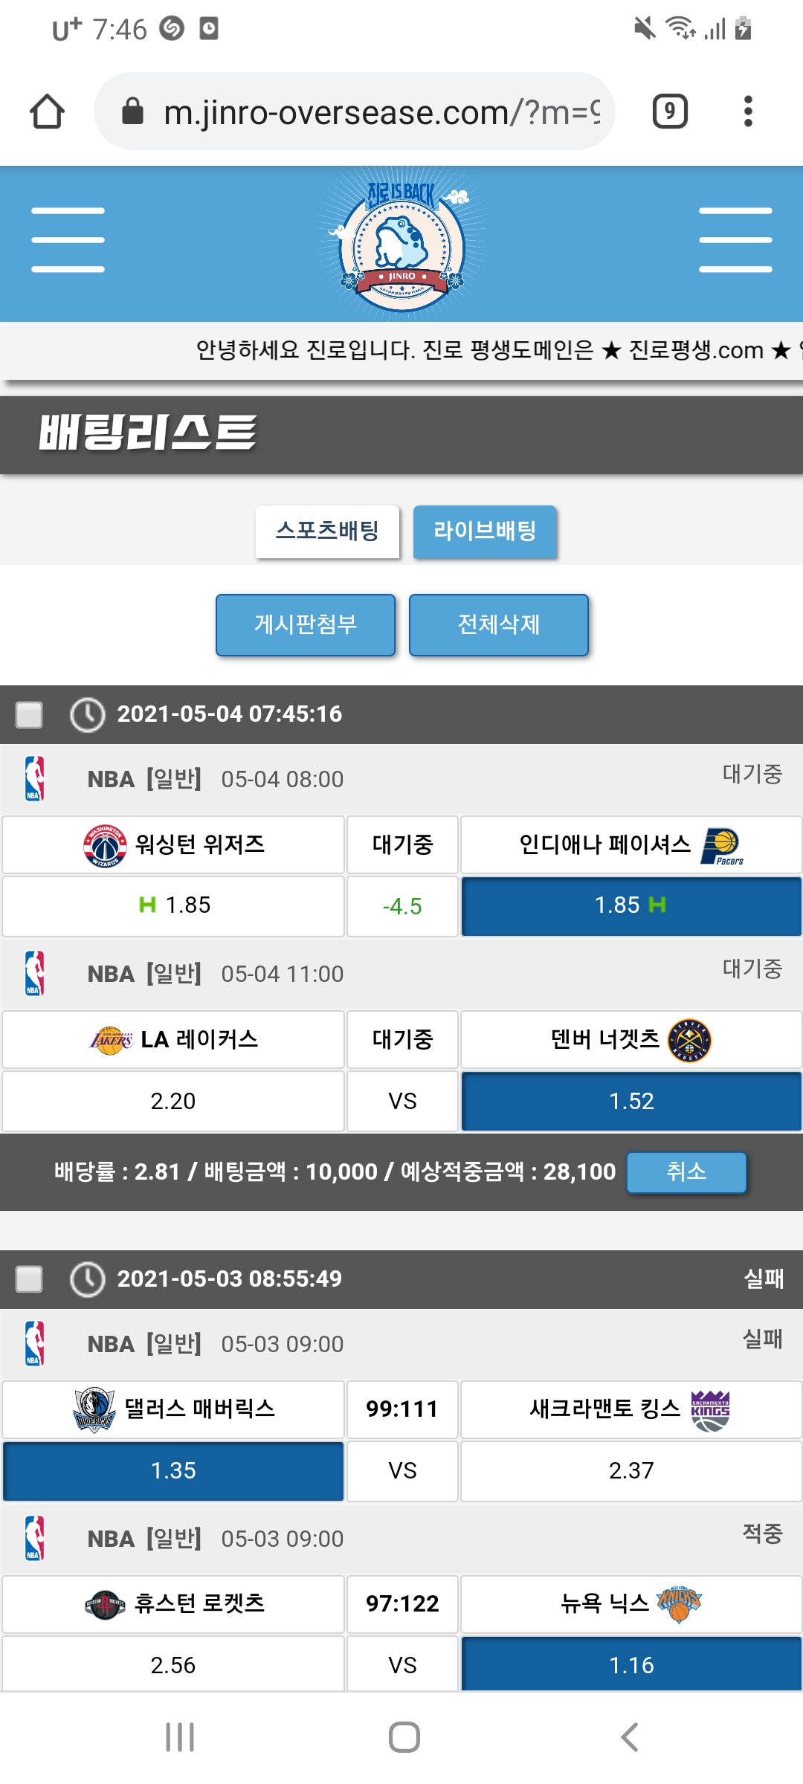Check the 2021-05-04 07:45:16 bet checkbox
This screenshot has width=803, height=1784.
coord(30,714)
